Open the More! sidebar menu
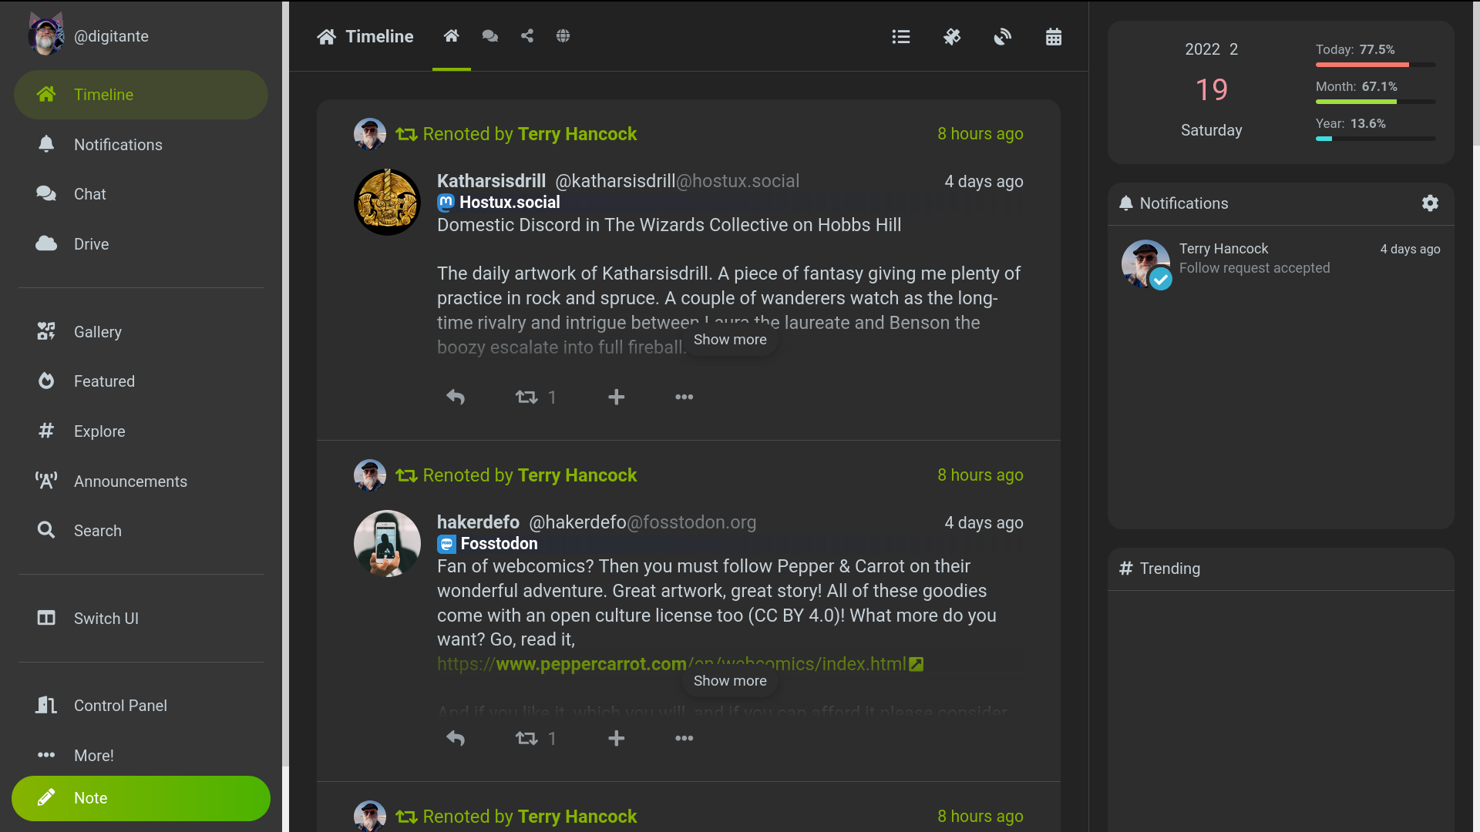The image size is (1480, 832). coord(93,755)
